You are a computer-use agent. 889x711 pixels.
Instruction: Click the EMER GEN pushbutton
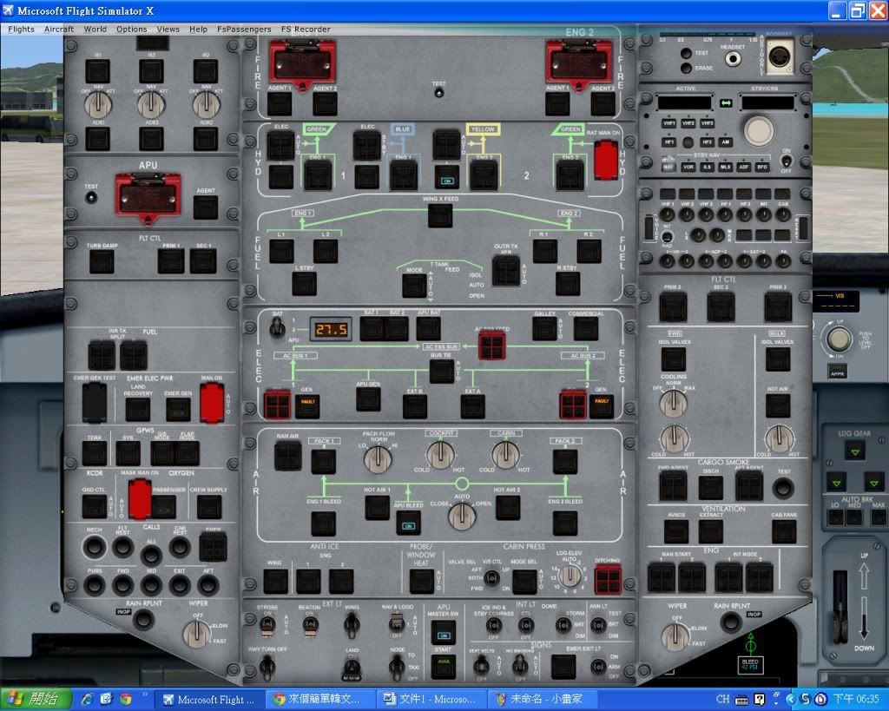(x=178, y=410)
